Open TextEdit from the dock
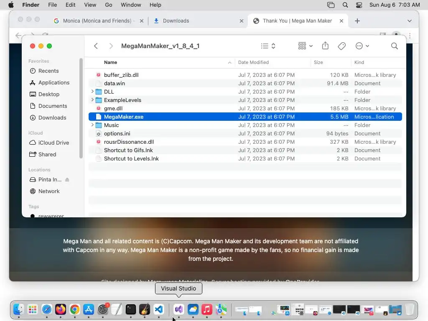 [x=117, y=310]
